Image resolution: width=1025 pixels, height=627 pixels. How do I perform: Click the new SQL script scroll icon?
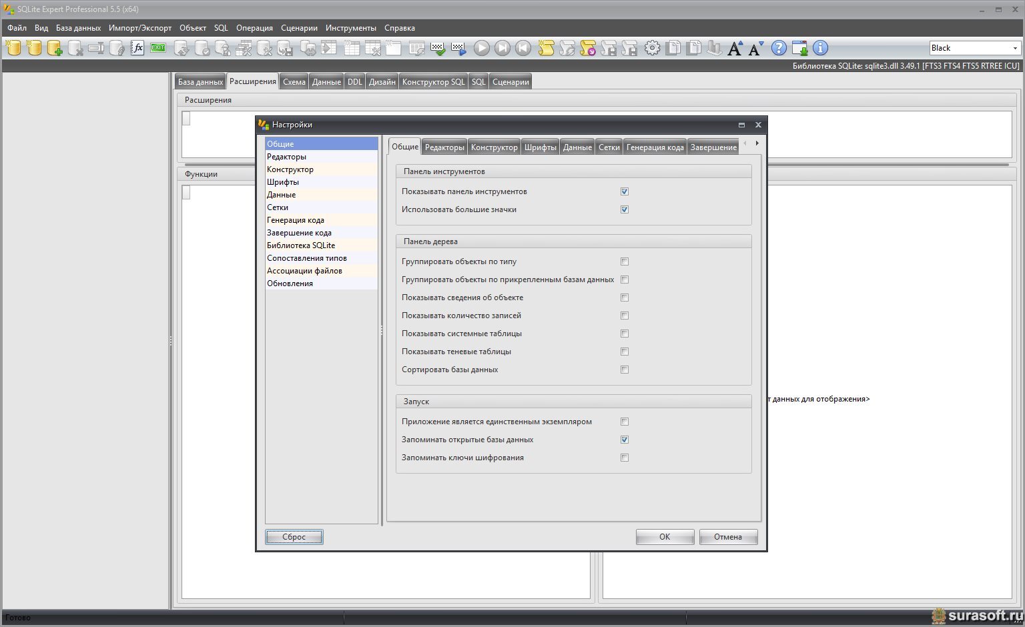click(x=546, y=48)
